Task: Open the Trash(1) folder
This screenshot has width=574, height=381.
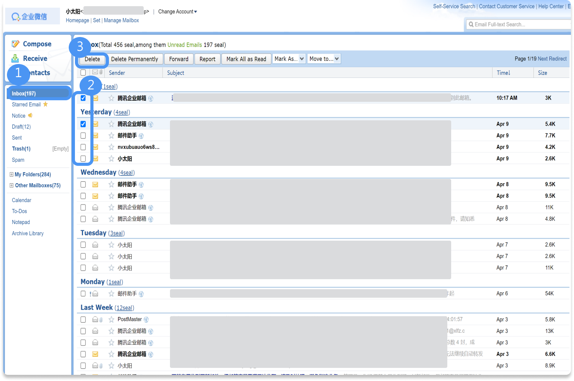Action: [x=21, y=148]
